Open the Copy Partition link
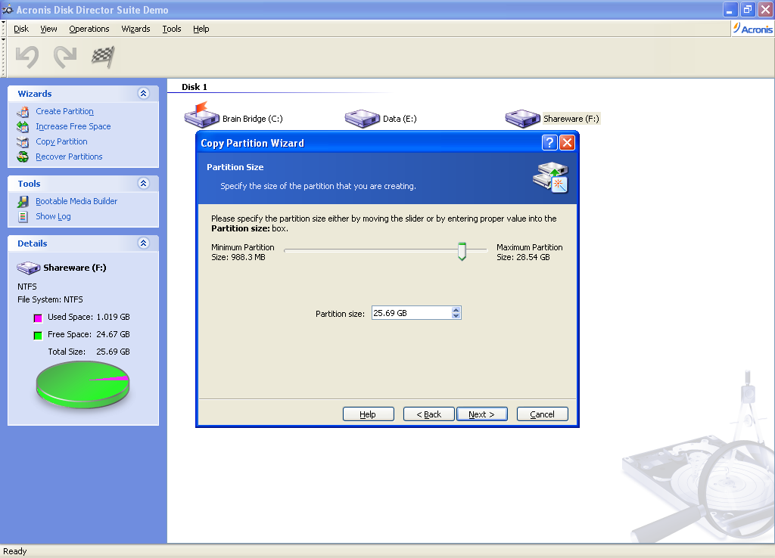775x558 pixels. pos(61,141)
